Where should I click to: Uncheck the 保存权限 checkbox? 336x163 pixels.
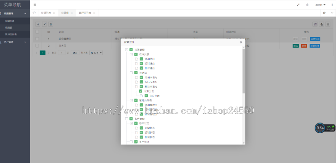(x=146, y=96)
